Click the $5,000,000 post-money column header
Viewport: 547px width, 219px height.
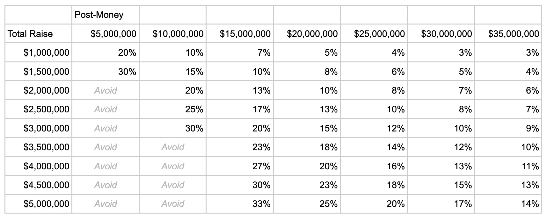[x=106, y=34]
